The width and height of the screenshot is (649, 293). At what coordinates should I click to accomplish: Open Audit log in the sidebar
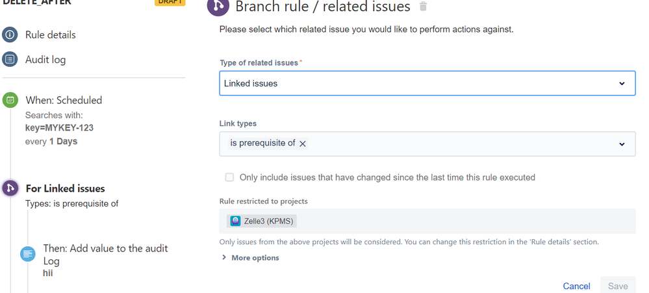point(45,60)
